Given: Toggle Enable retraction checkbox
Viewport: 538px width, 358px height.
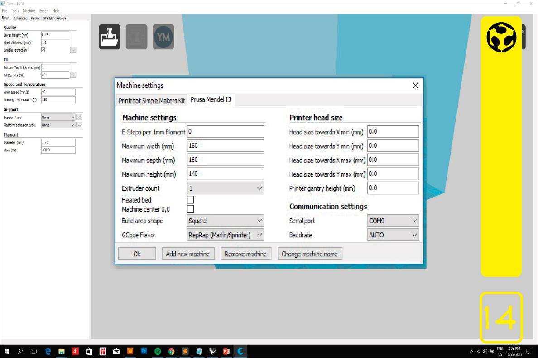Looking at the screenshot, I should 43,50.
